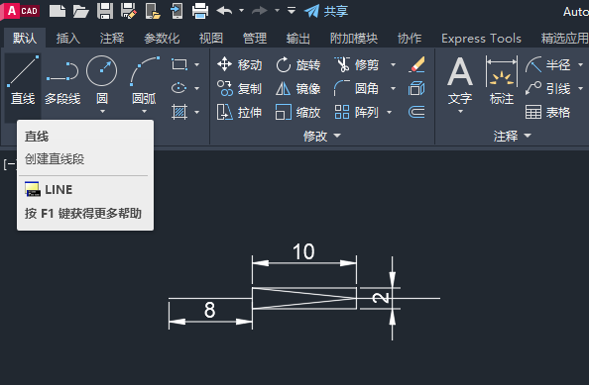Expand the Array (阵列) dropdown arrow
The height and width of the screenshot is (385, 589).
coord(389,112)
